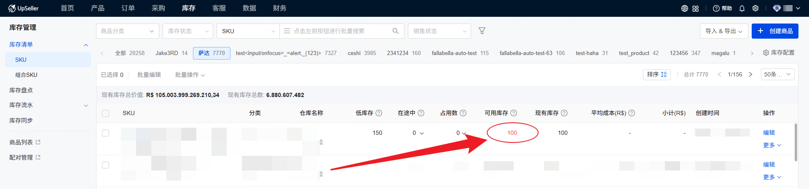The width and height of the screenshot is (809, 189).
Task: Click the 创建商品 button
Action: 775,31
